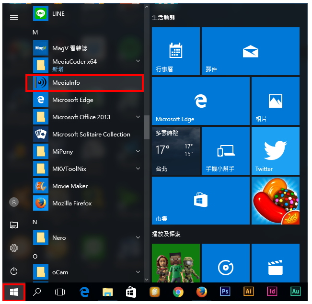Expand the MediaCoder x64 folder

pos(138,61)
